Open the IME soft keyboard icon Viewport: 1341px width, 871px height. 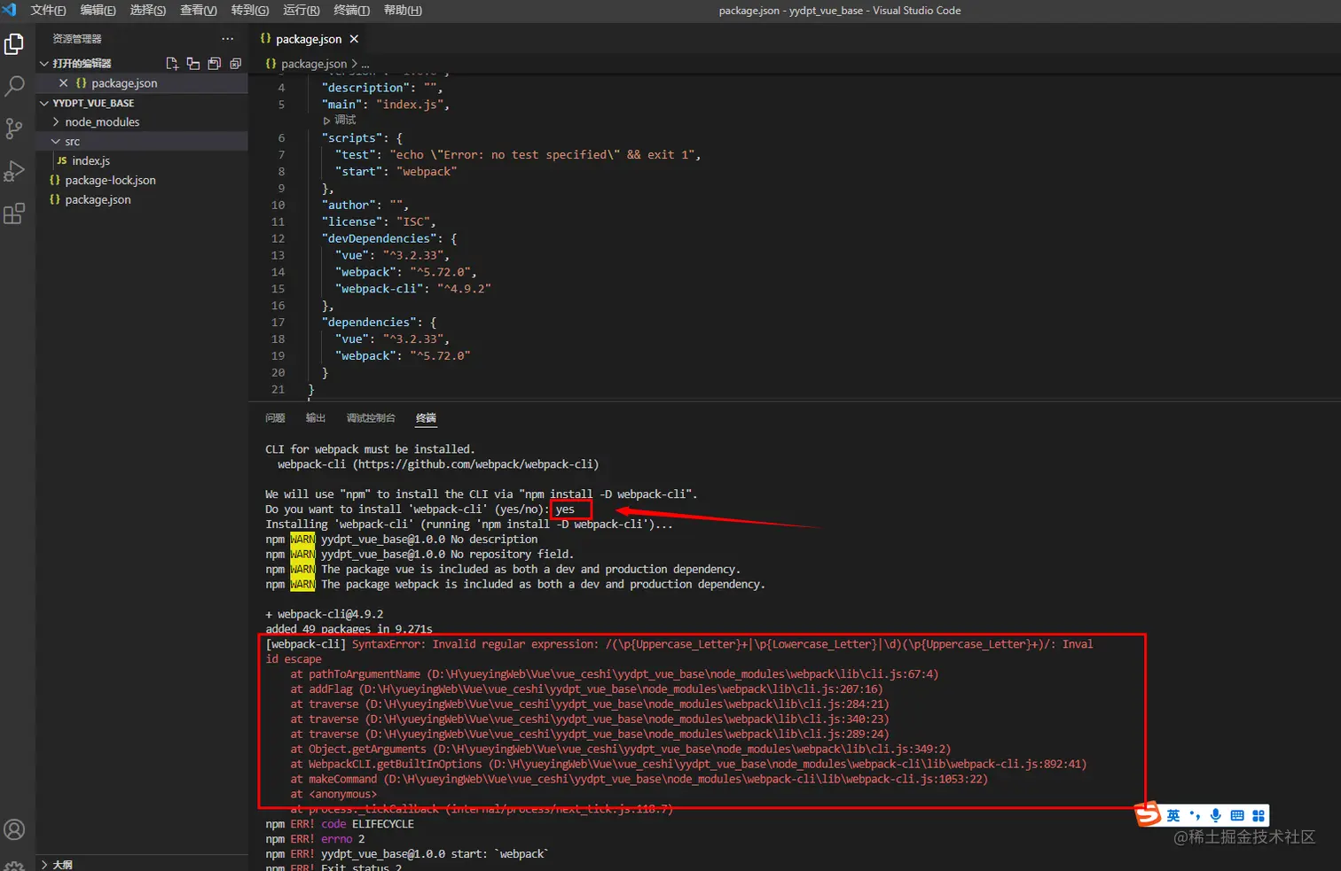point(1237,815)
